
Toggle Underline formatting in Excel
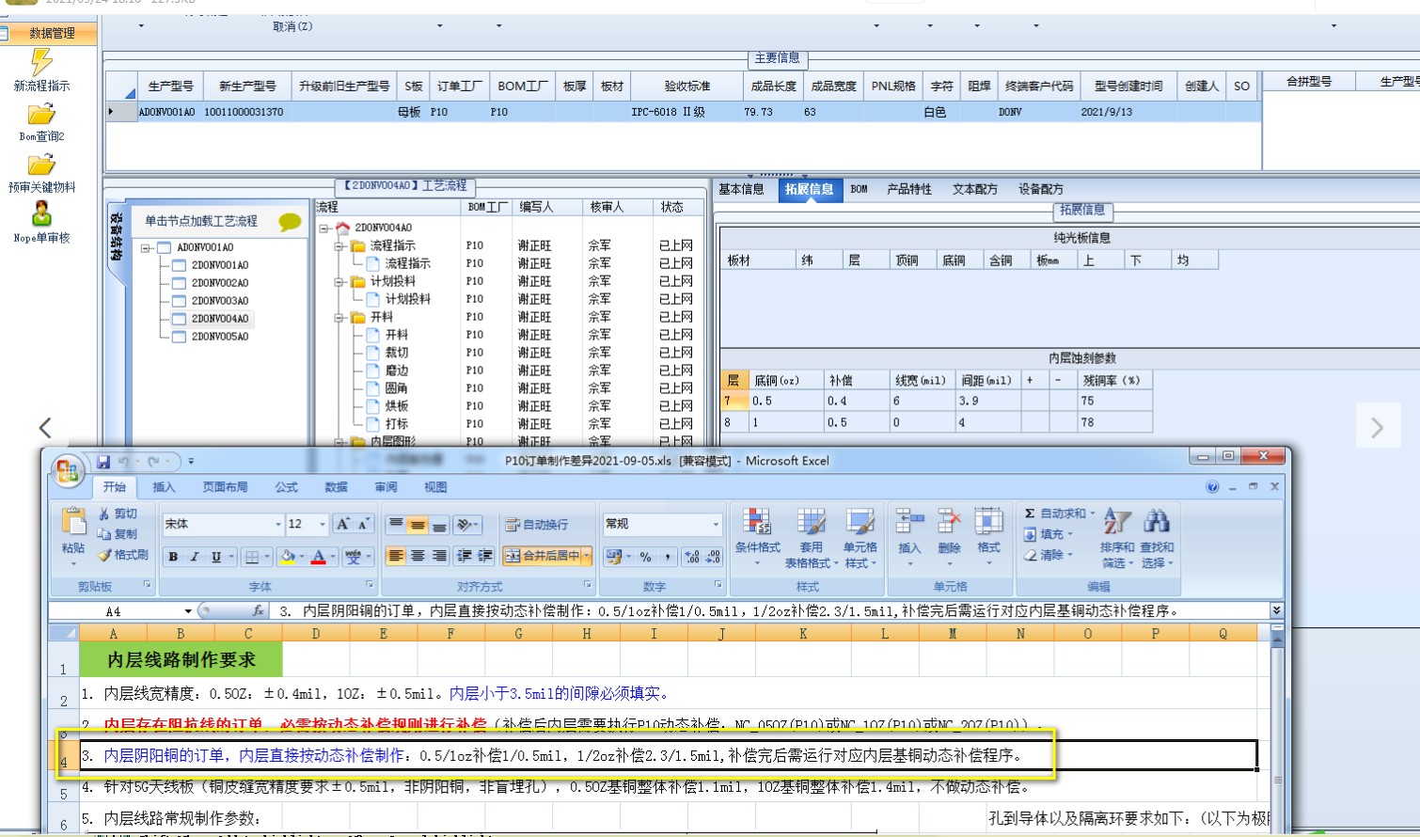pyautogui.click(x=216, y=557)
